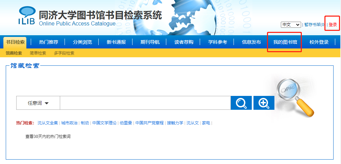The image size is (341, 164).
Task: Open the 分类浏览 menu
Action: (82, 42)
